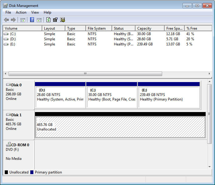Select the drive icon beside (D:) in volume list

(x=6, y=39)
